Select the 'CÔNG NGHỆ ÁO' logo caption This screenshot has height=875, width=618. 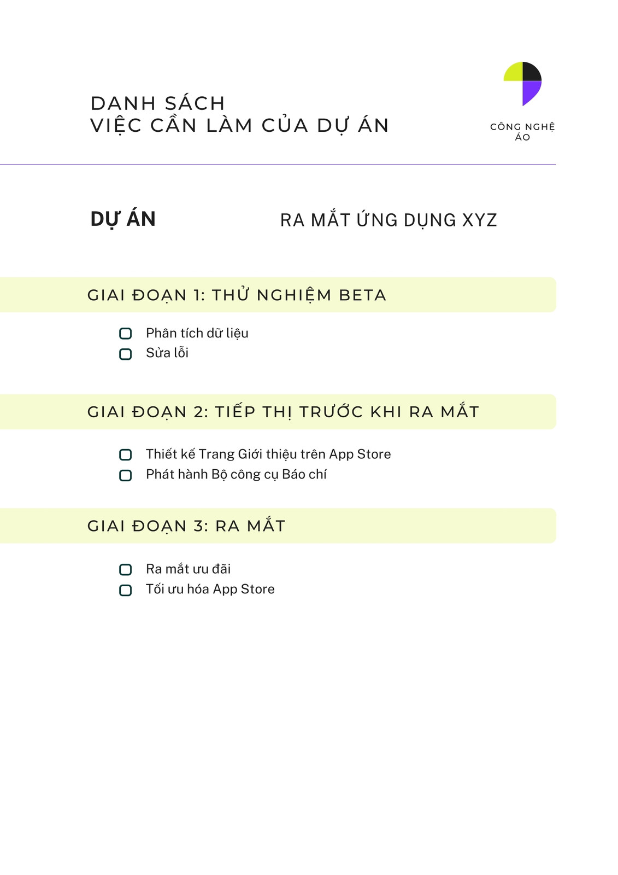[x=522, y=132]
